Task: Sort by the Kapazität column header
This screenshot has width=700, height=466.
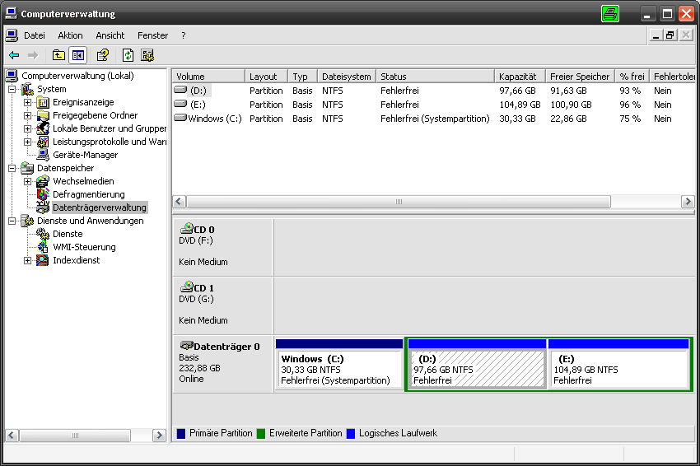Action: point(520,77)
